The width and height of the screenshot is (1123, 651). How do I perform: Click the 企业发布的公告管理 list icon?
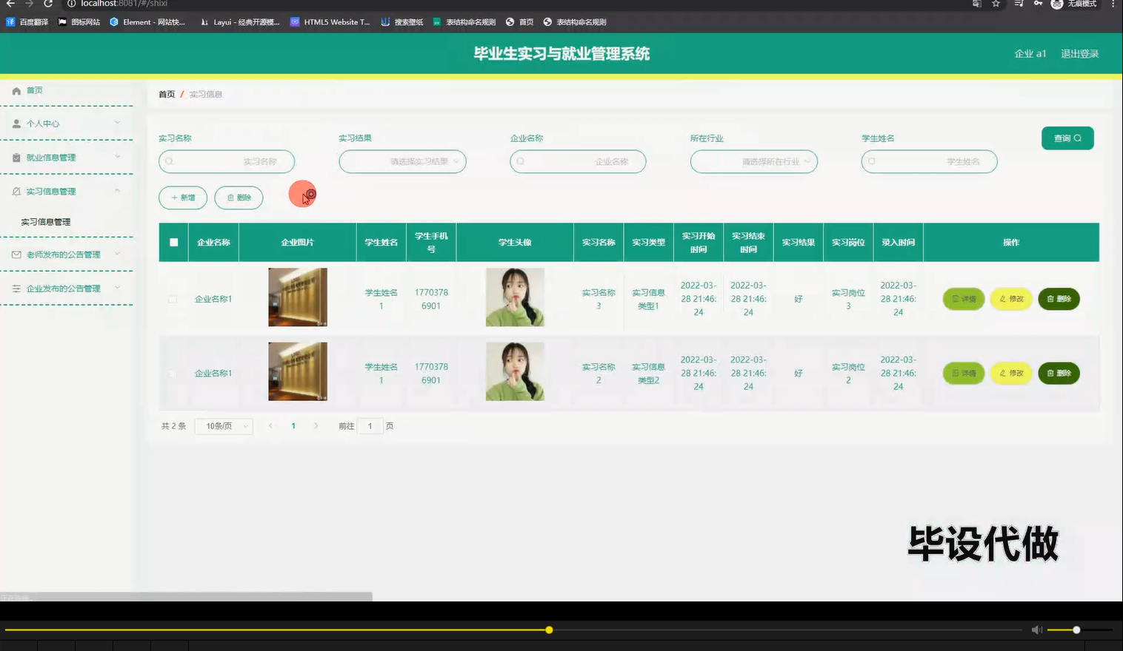[x=16, y=288]
